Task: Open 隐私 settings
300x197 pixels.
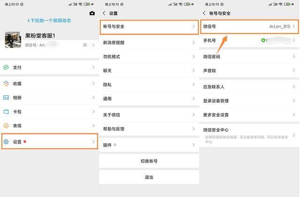Action: (149, 84)
